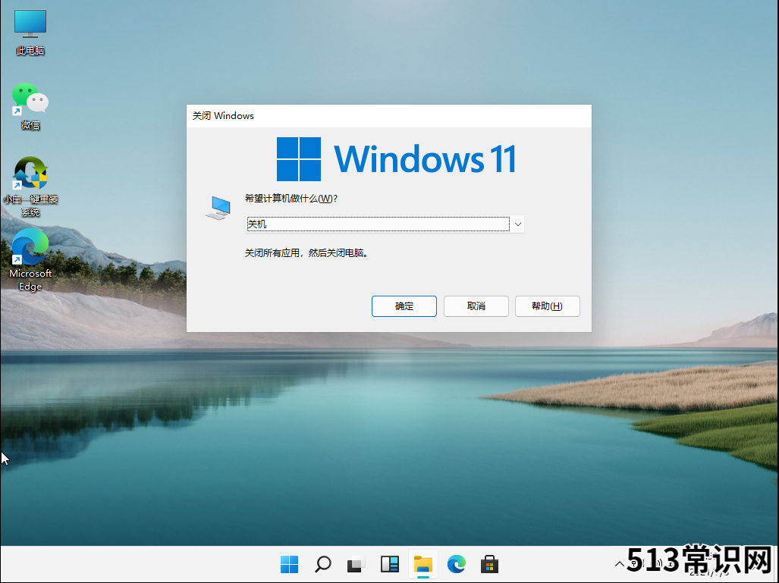This screenshot has height=583, width=779.
Task: Open the Windows Start menu
Action: [289, 564]
